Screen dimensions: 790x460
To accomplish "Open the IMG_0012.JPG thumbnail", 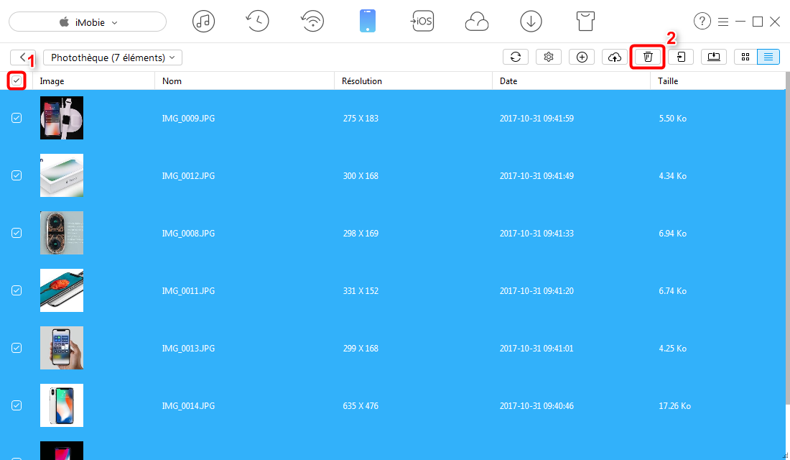I will tap(62, 175).
